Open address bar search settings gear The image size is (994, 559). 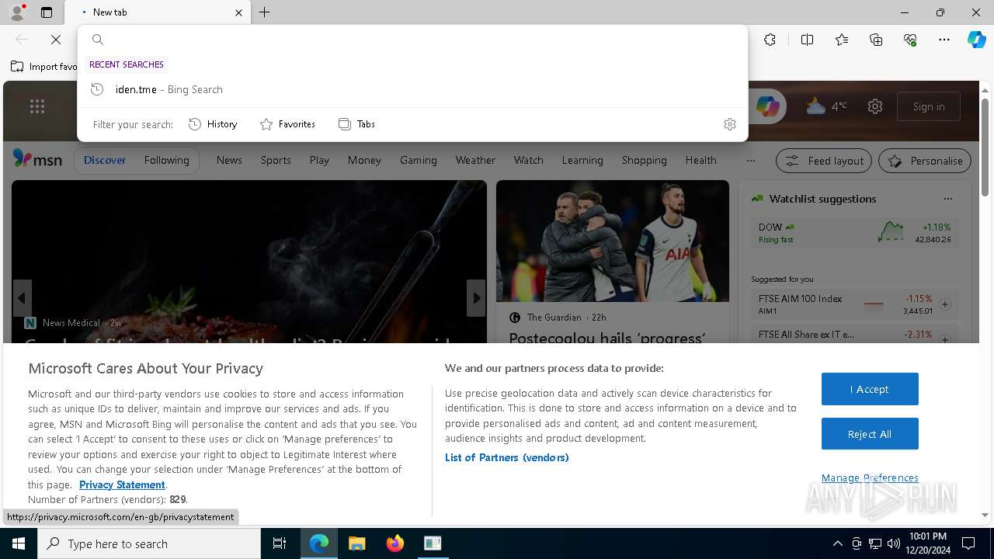(x=730, y=124)
